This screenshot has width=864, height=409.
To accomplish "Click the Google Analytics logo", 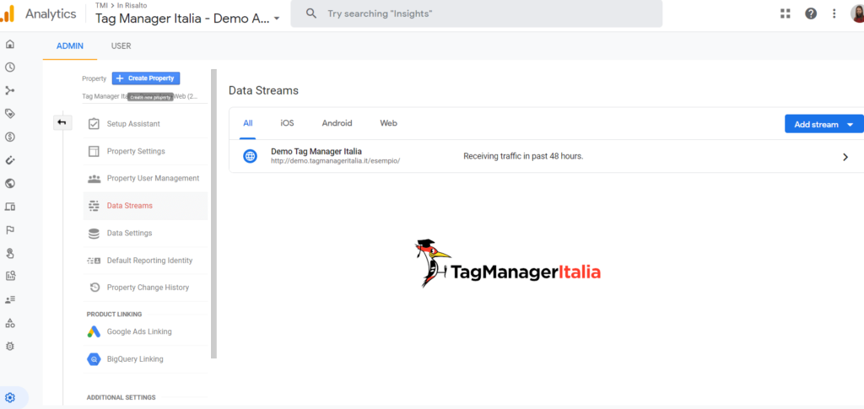I will pyautogui.click(x=8, y=14).
